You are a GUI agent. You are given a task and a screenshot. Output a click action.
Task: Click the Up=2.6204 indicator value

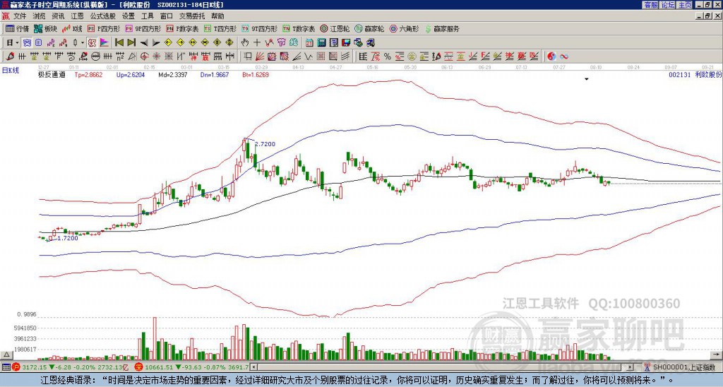[x=131, y=74]
